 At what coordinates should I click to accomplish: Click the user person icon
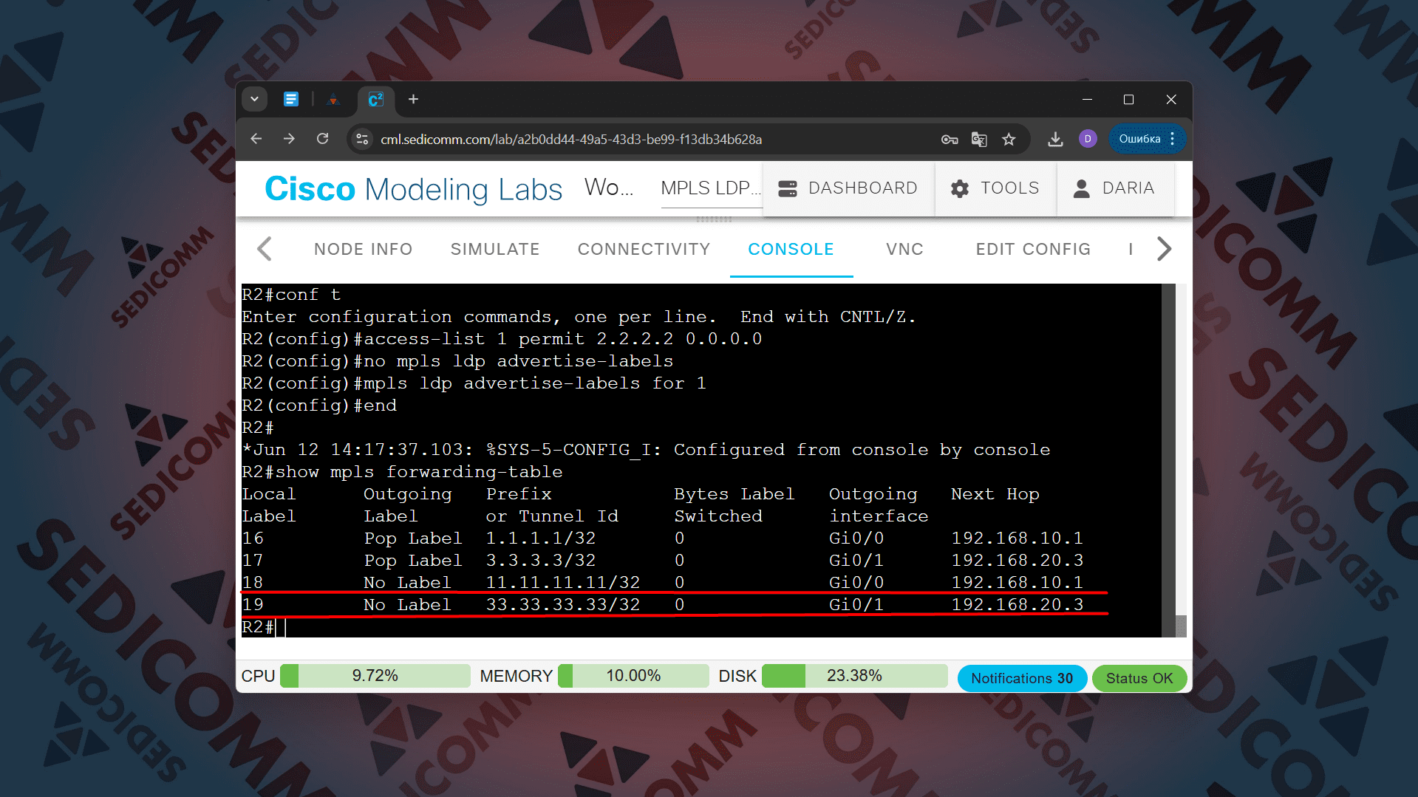pos(1081,188)
